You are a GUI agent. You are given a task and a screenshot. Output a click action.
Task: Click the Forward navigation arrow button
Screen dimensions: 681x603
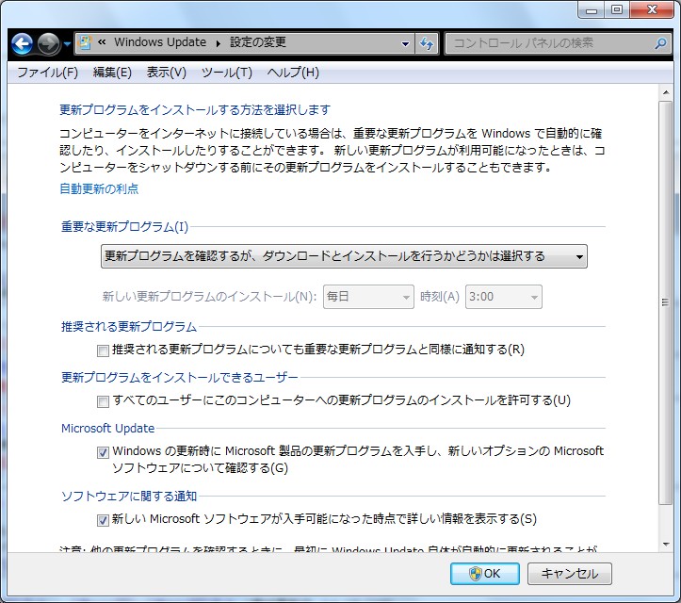tap(48, 43)
